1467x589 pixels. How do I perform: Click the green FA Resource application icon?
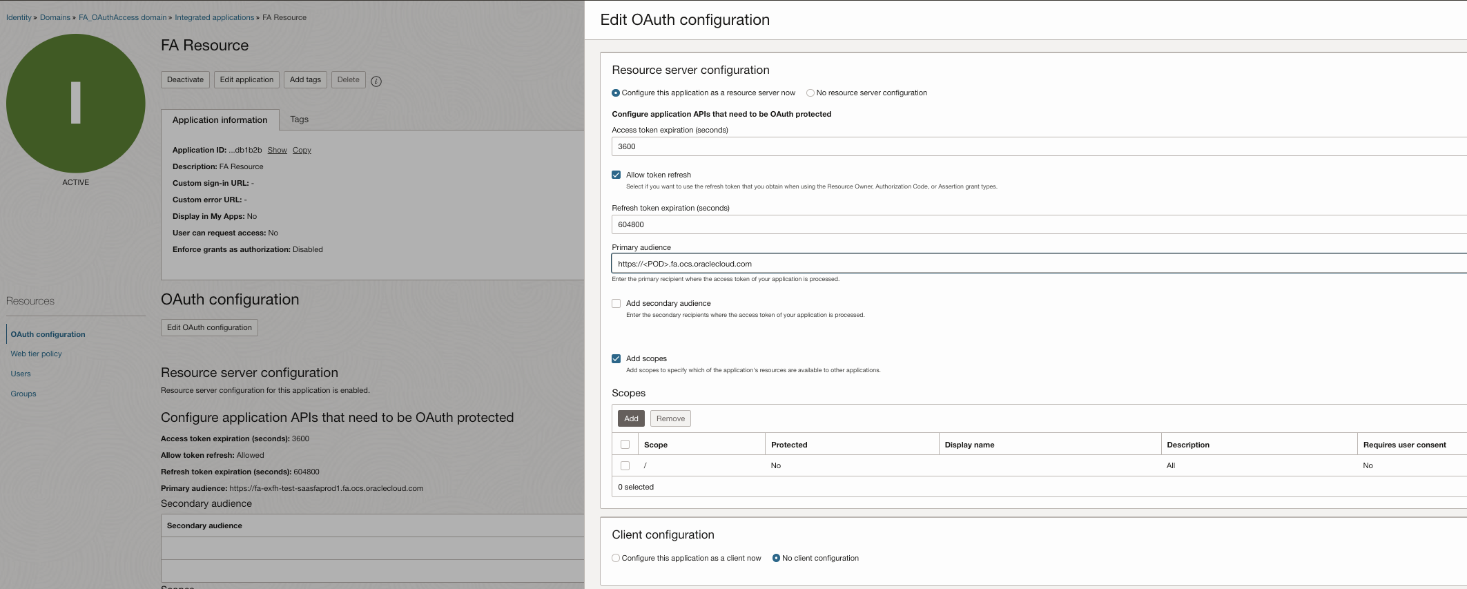(76, 104)
